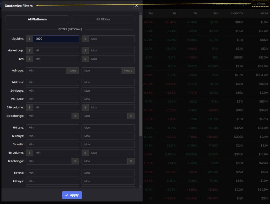Close the Customize Filters dialog

click(x=136, y=5)
